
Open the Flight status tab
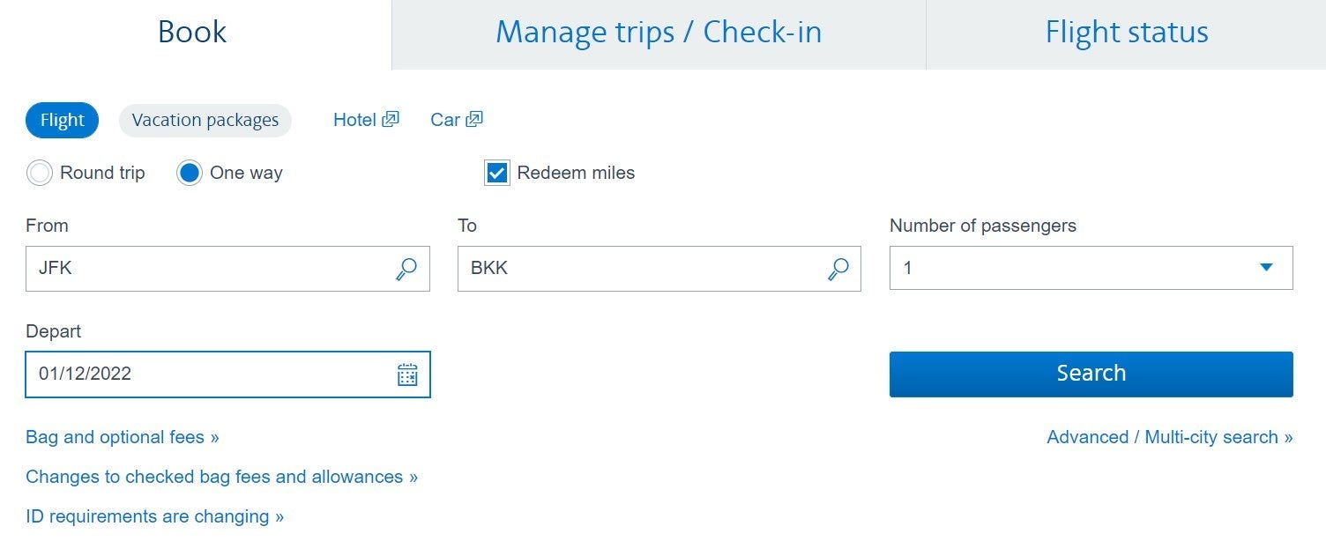pyautogui.click(x=1126, y=32)
